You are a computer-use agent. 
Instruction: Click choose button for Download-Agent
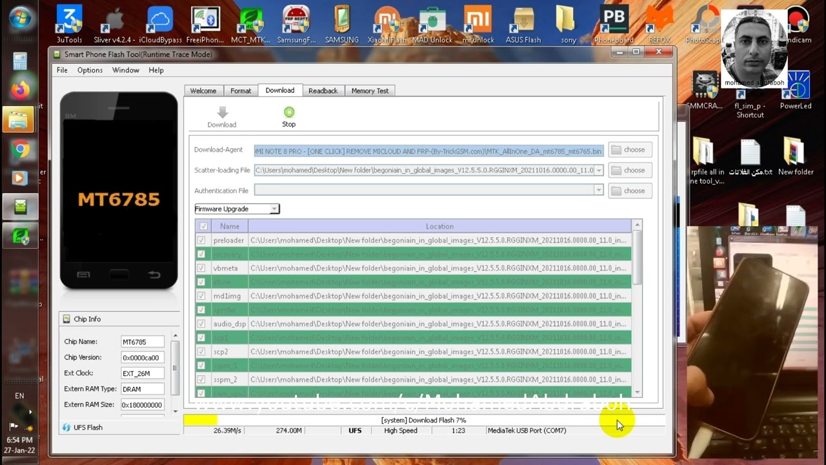pos(629,150)
